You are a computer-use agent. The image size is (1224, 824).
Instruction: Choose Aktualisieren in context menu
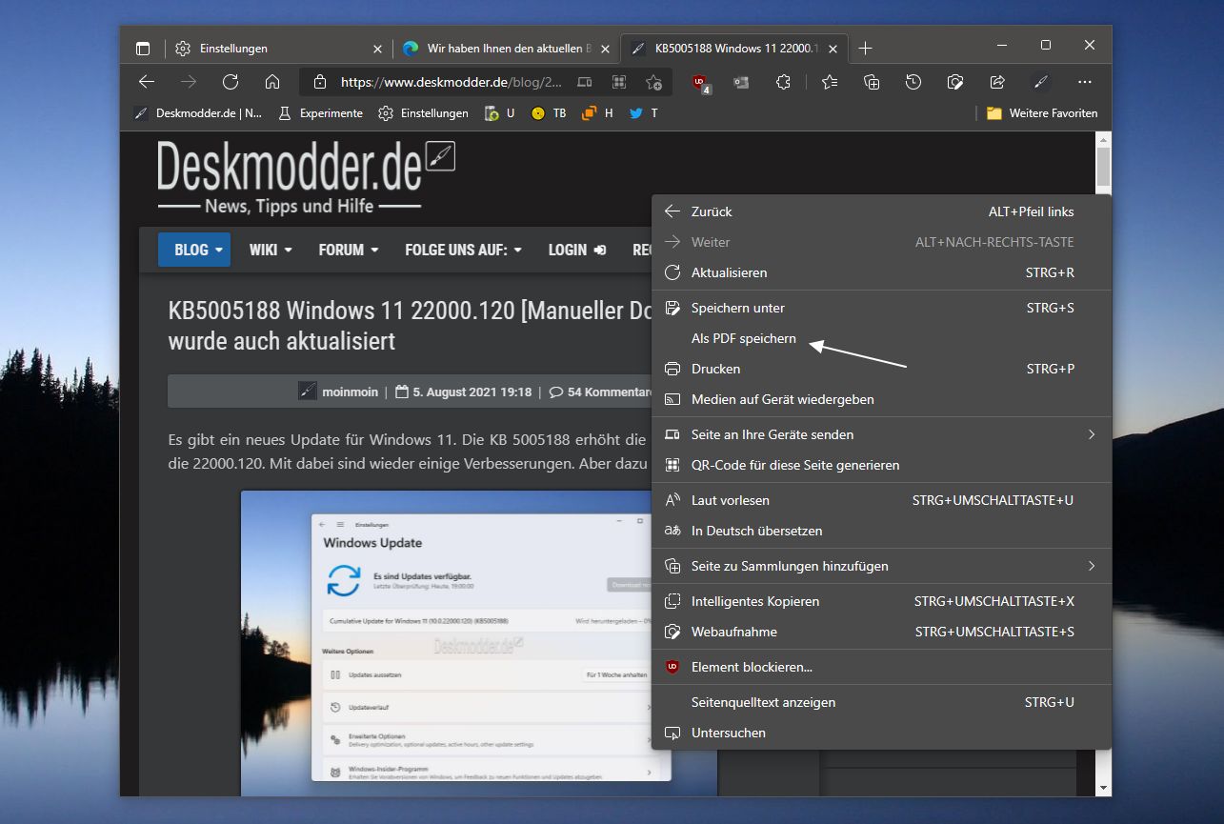(882, 272)
